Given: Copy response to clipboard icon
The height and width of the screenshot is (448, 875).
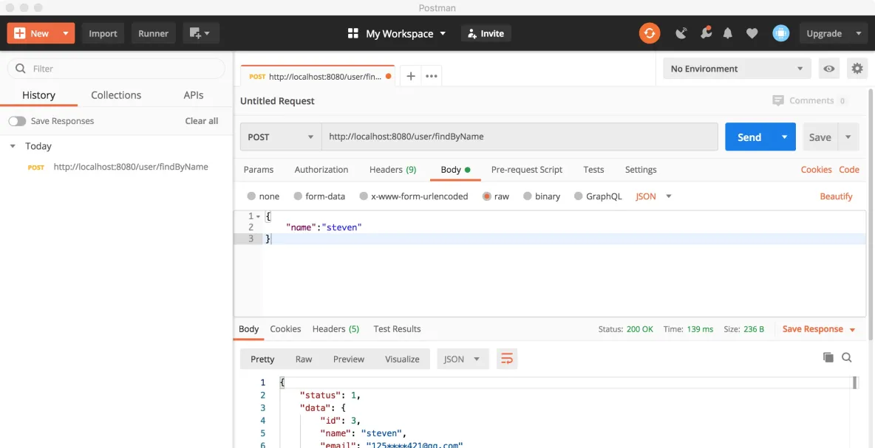Looking at the screenshot, I should (x=828, y=357).
